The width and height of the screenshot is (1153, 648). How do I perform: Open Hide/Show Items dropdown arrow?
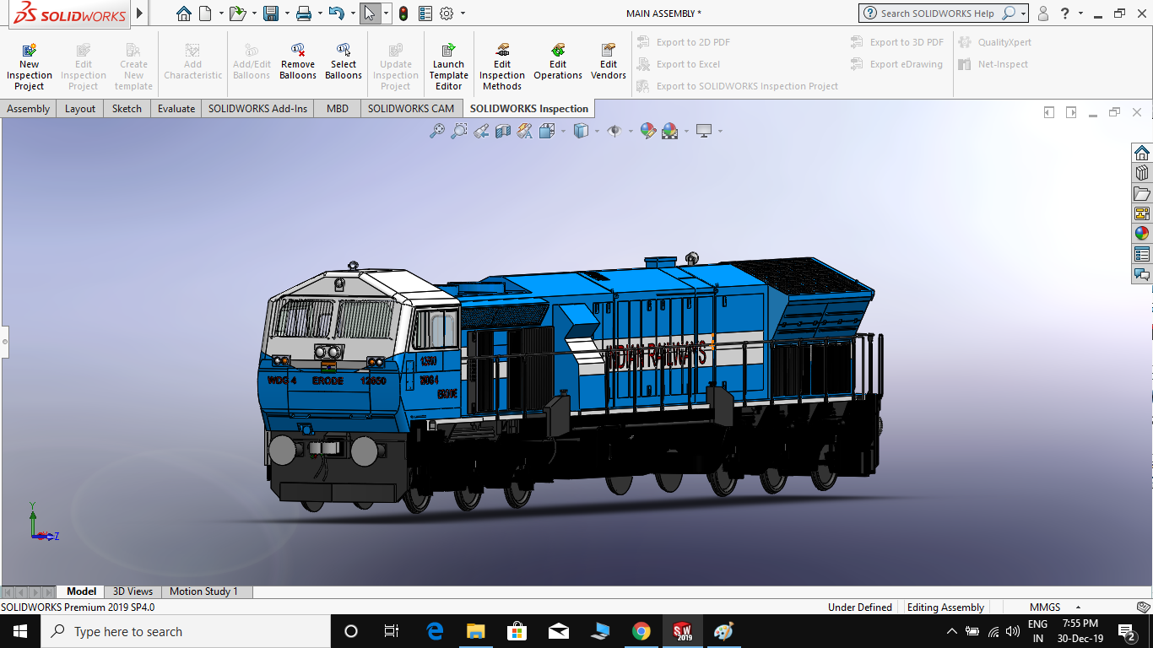point(631,131)
